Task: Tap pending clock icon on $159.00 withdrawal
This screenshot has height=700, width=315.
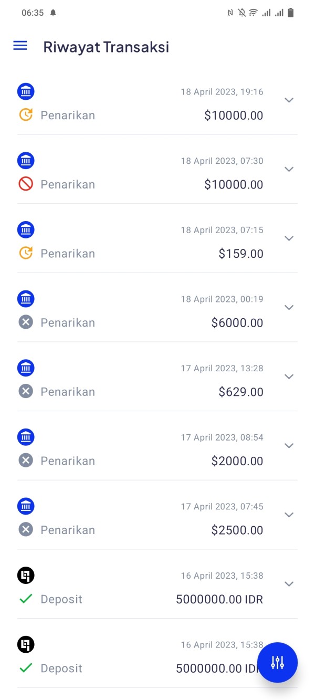Action: tap(26, 253)
